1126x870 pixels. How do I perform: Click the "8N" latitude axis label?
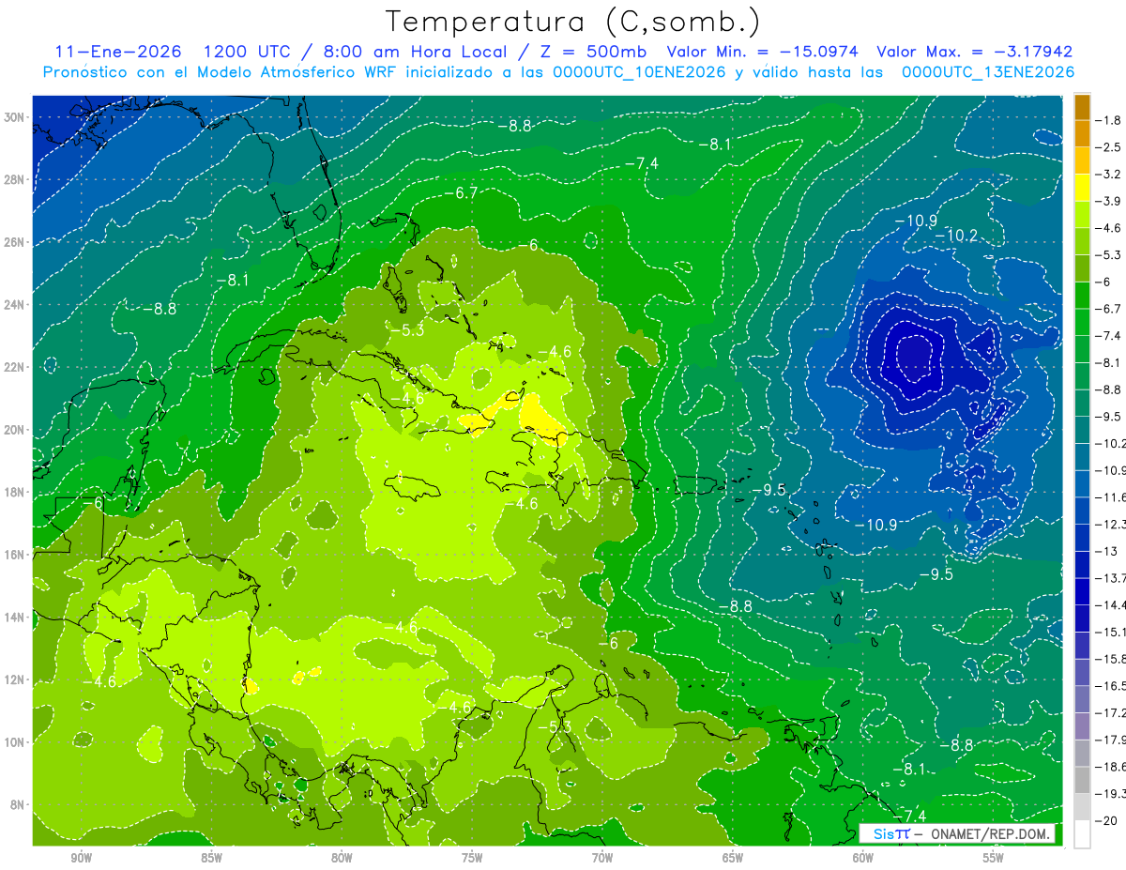(x=19, y=805)
